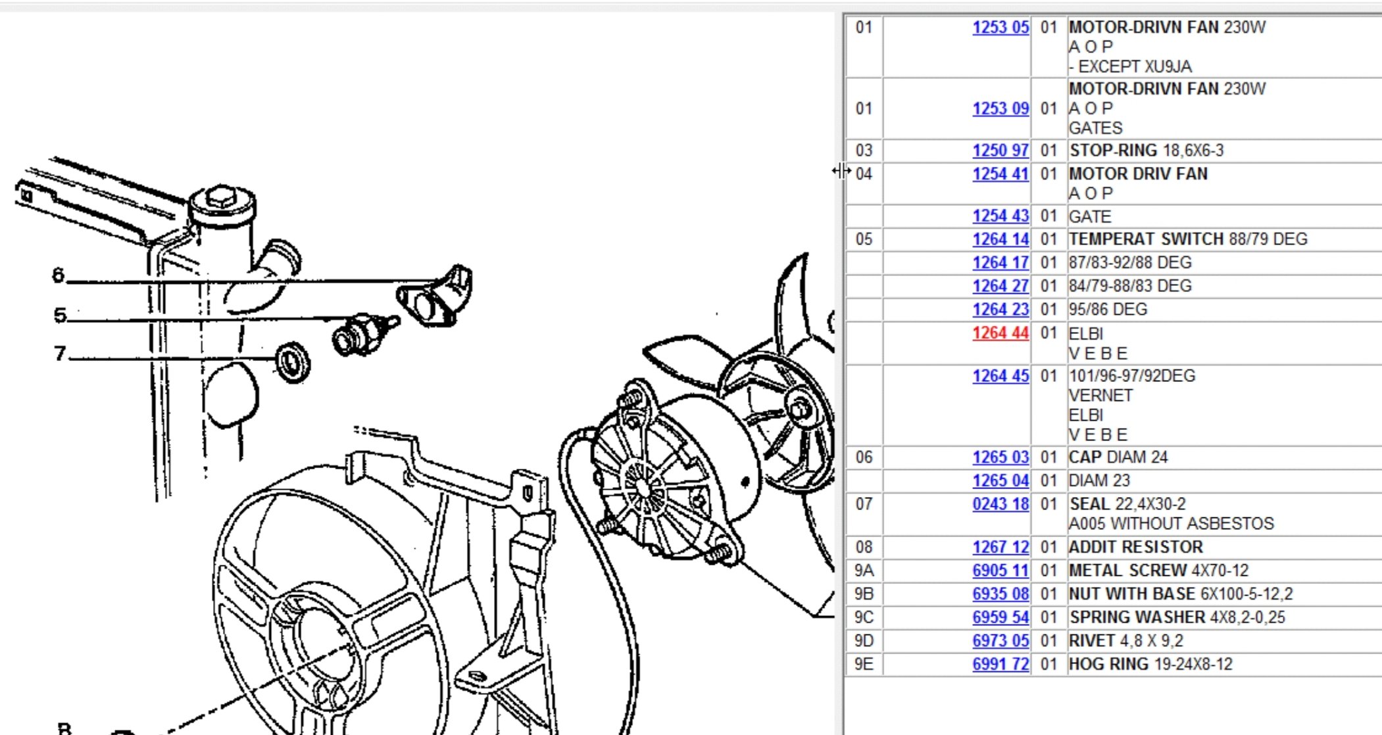Click reference cell '03'
Viewport: 1382px width, 735px height.
(x=864, y=151)
